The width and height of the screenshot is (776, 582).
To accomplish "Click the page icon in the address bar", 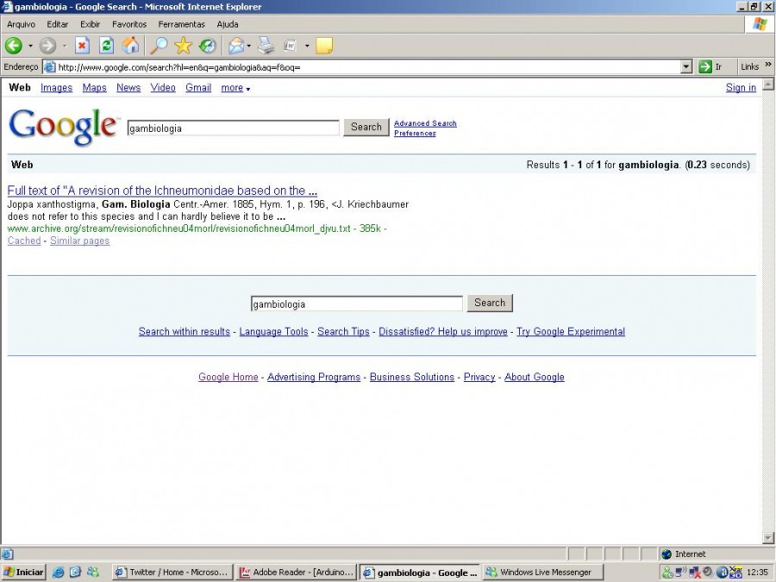I will [49, 66].
